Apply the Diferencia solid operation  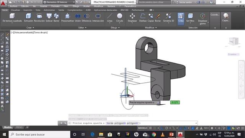pos(87,18)
